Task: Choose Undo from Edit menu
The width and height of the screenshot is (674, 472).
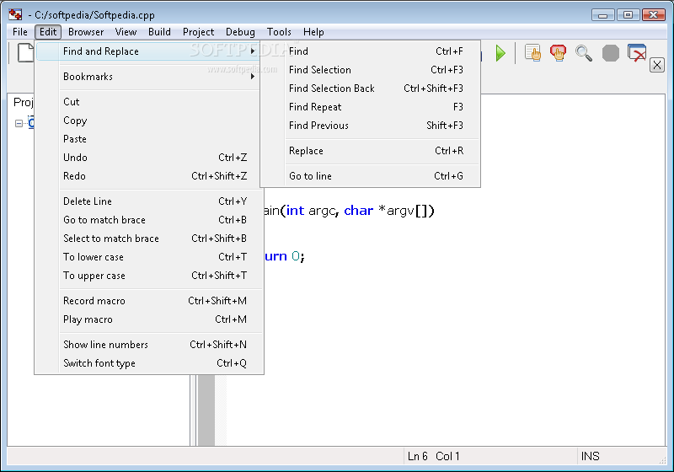Action: [148, 158]
